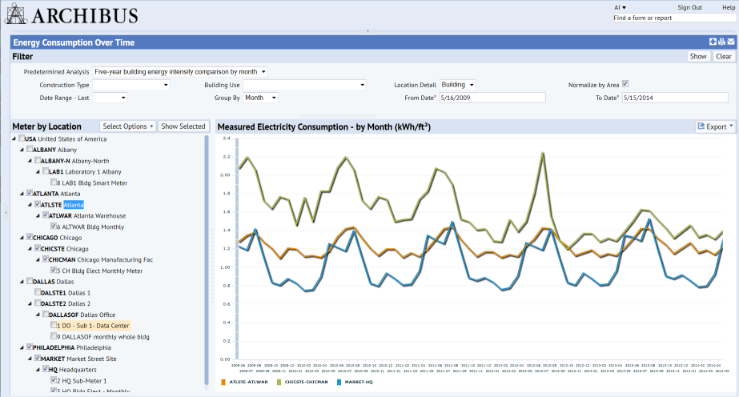Select 1 DO - Sub 1- Data Center

coord(93,326)
